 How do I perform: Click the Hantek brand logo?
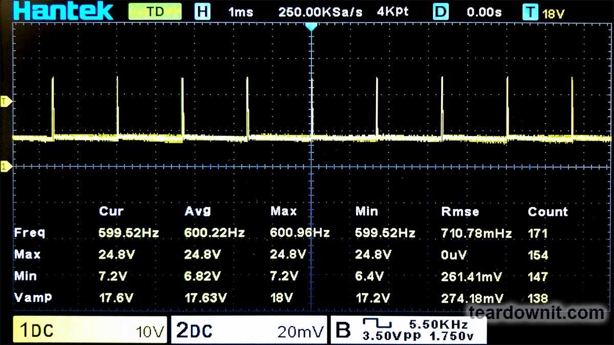click(63, 11)
